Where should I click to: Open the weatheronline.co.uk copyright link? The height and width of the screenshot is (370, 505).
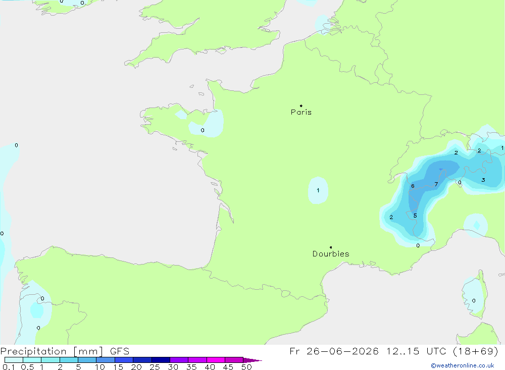(x=463, y=365)
